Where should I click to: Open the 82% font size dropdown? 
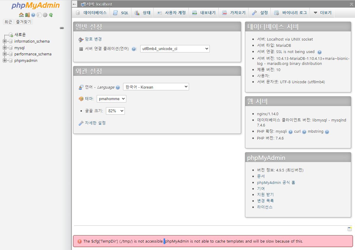[115, 111]
